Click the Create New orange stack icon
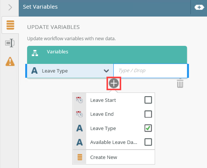This screenshot has width=207, height=168. (x=80, y=157)
